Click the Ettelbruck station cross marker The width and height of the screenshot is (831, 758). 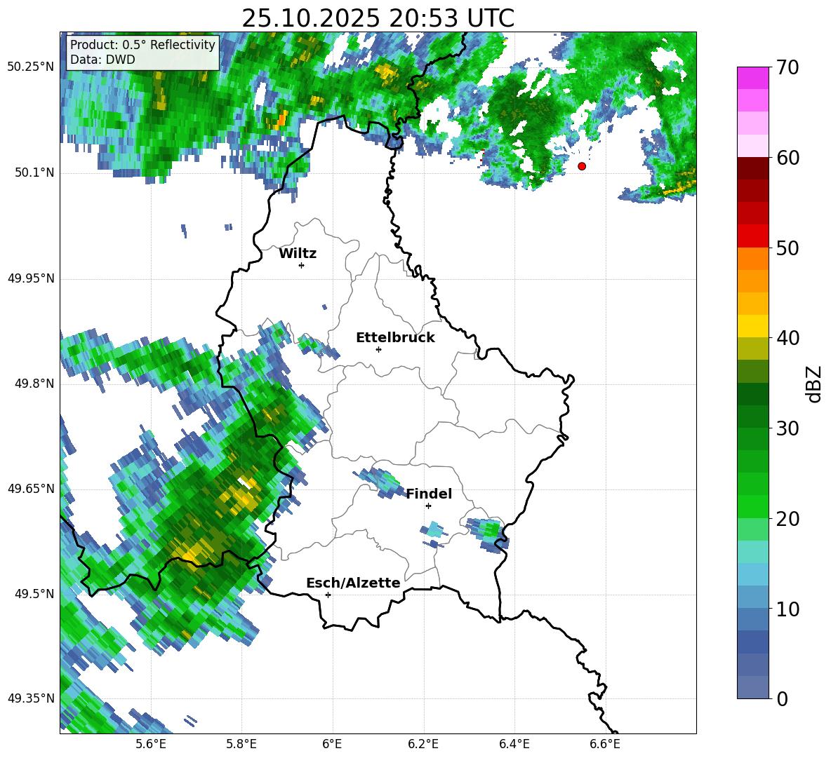coord(378,349)
